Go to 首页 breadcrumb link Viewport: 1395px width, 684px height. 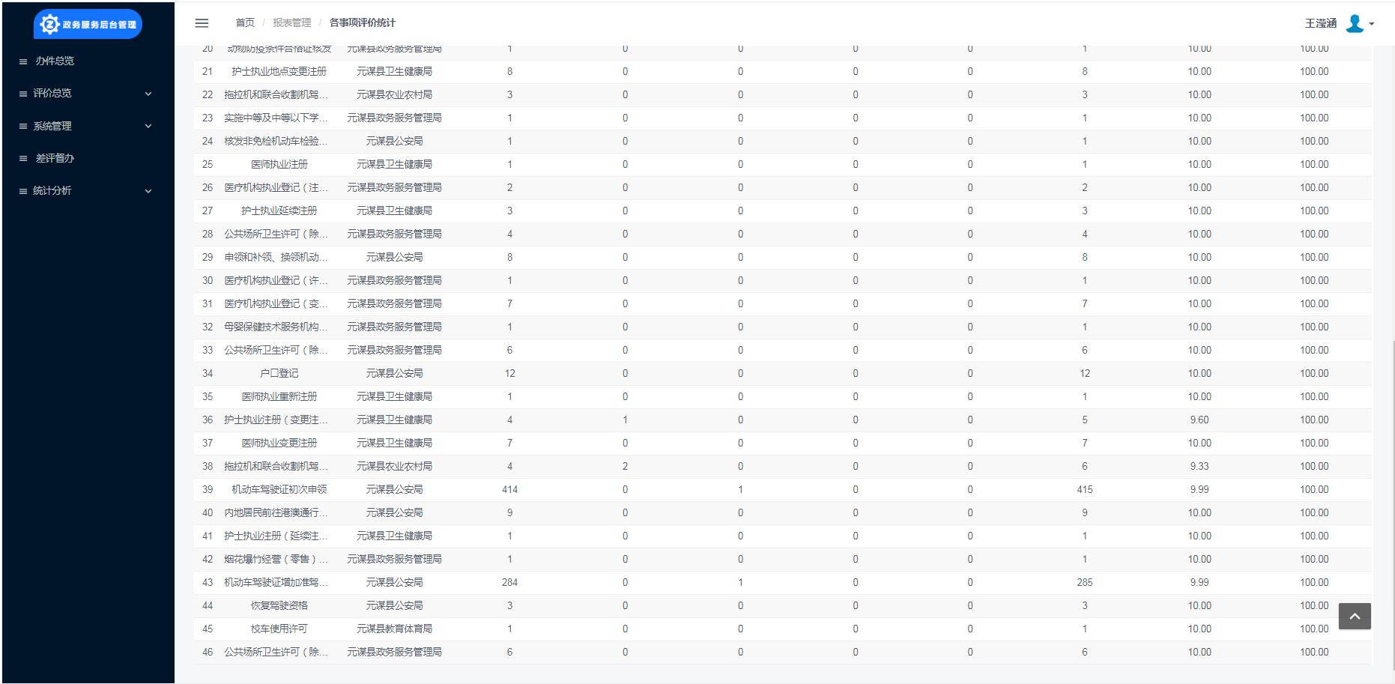(x=245, y=23)
